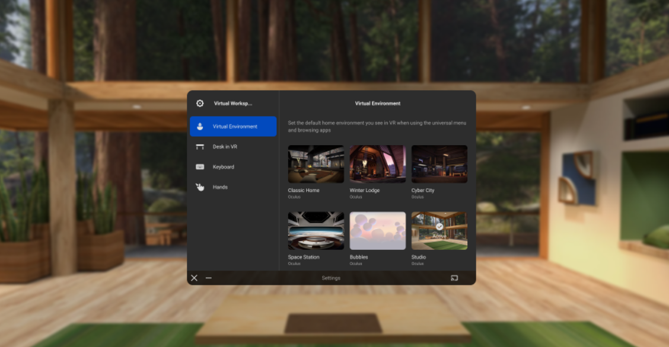Open the Desk in VR settings

(225, 147)
